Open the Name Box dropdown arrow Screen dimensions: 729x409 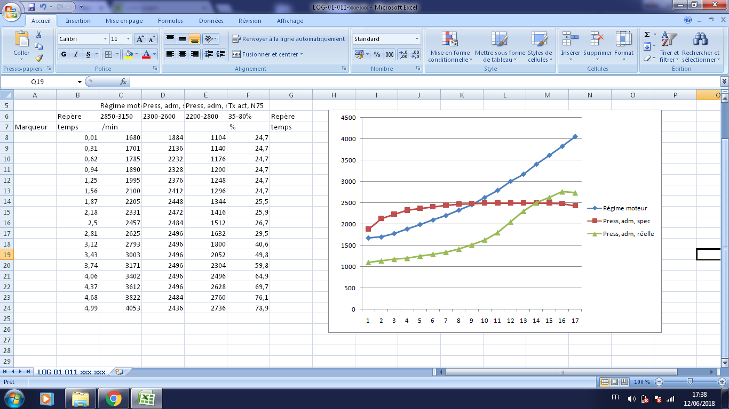tap(80, 81)
